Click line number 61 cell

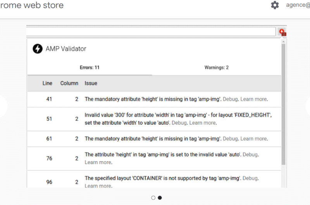point(49,139)
